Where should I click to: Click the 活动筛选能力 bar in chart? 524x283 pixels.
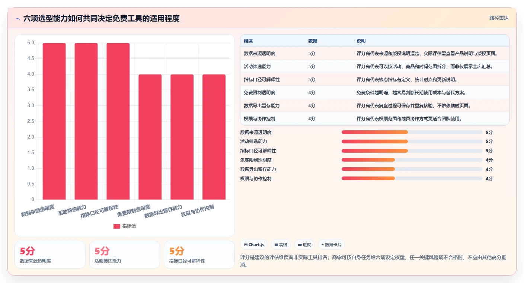tap(86, 121)
